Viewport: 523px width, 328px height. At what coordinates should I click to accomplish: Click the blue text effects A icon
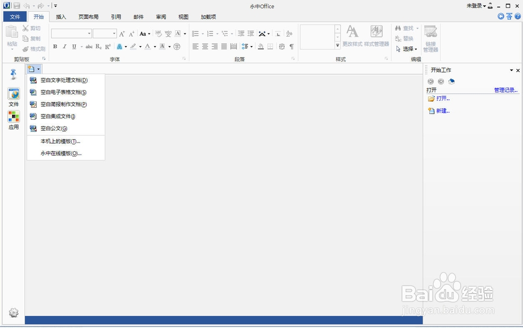click(119, 47)
